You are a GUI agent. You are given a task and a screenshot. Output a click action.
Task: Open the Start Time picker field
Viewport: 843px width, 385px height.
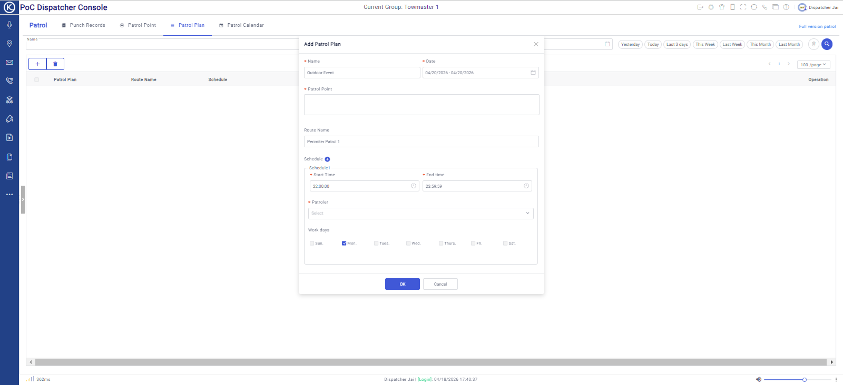(x=365, y=186)
